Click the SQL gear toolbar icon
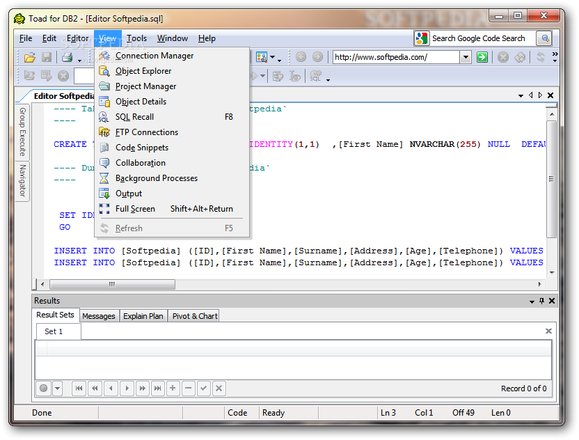The width and height of the screenshot is (579, 440). coord(316,76)
